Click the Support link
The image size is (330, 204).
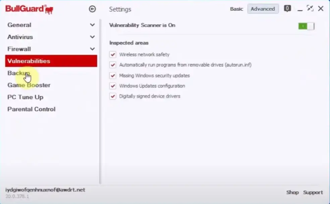(x=313, y=192)
